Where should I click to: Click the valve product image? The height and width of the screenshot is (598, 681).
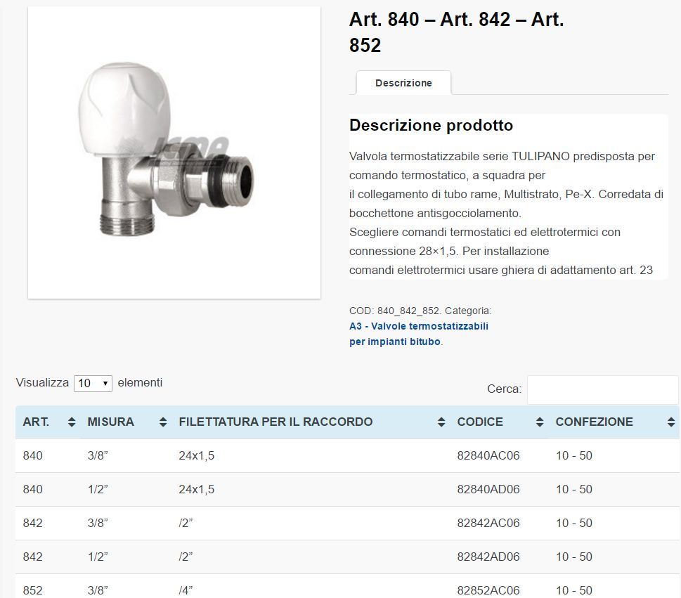[174, 152]
